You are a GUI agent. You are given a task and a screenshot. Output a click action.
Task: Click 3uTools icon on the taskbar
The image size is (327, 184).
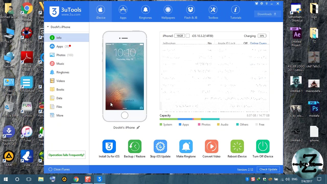[x=99, y=179]
